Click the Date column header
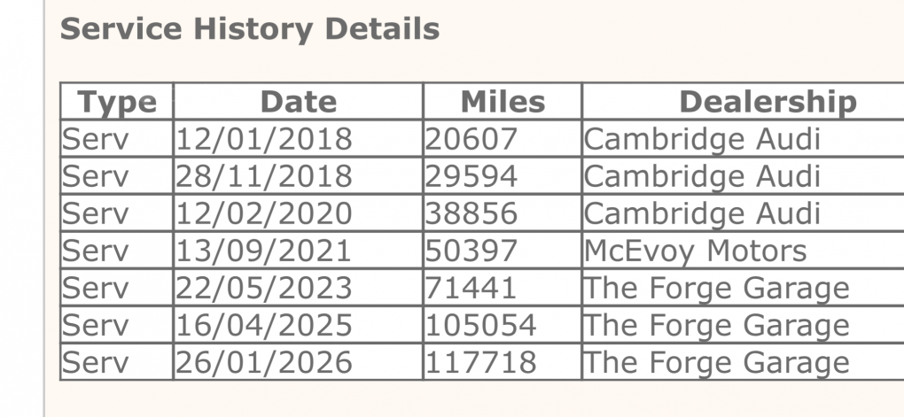 pos(298,102)
